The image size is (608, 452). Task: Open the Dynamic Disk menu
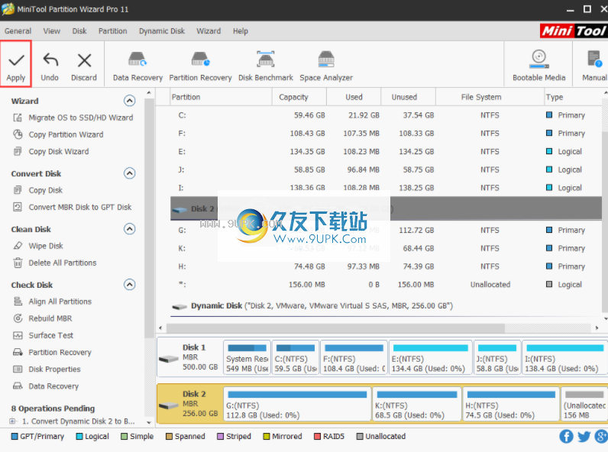pos(162,31)
